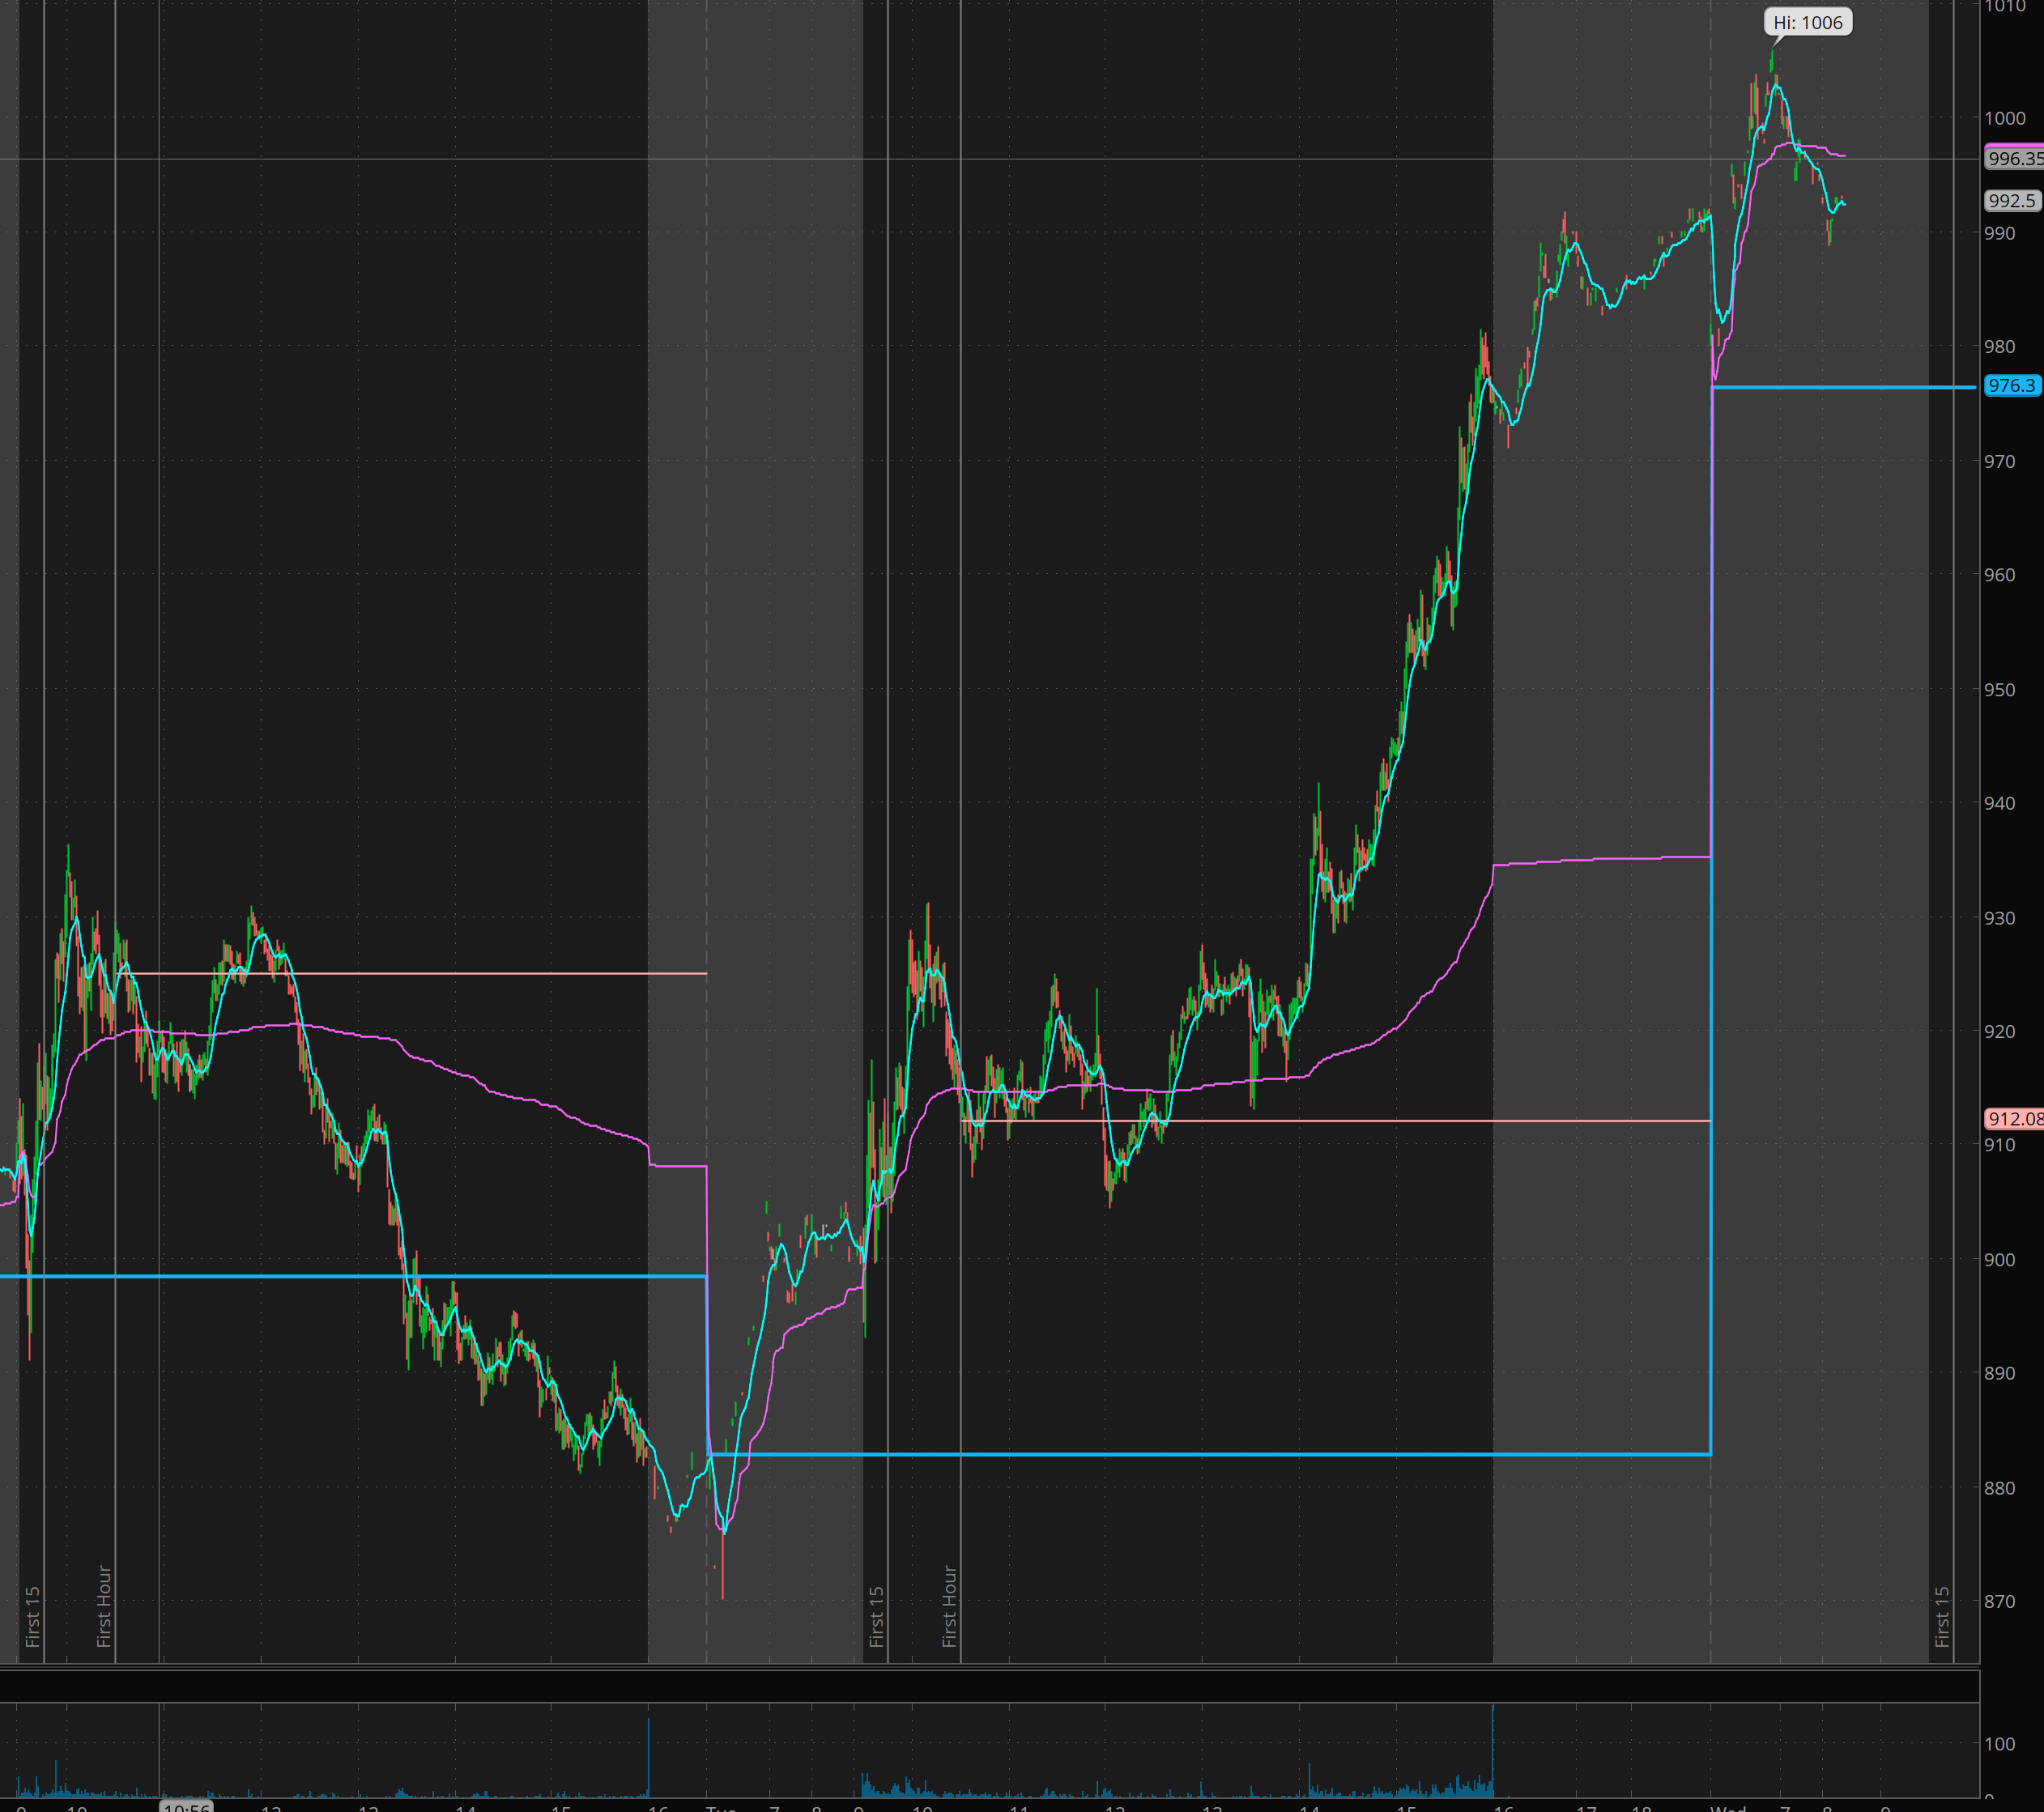
Task: Click the leftmost First 15 session label
Action: [x=33, y=1616]
